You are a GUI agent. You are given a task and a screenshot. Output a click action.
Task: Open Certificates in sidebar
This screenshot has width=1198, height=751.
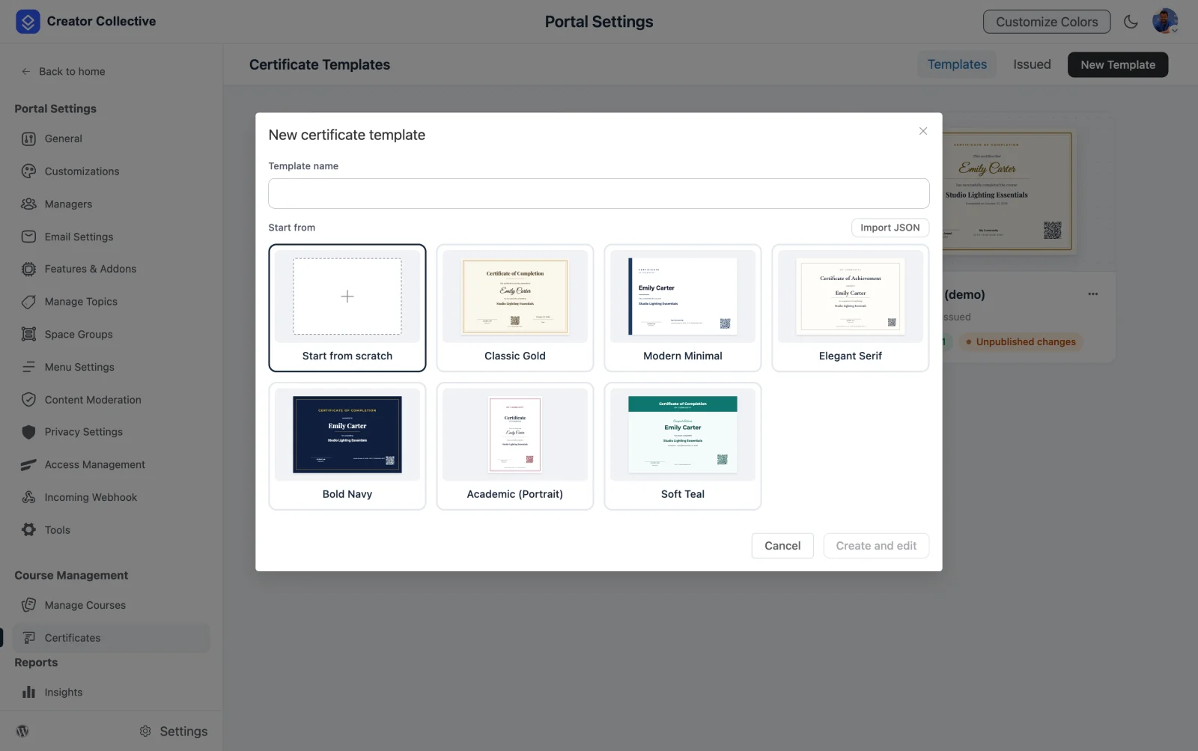tap(111, 638)
